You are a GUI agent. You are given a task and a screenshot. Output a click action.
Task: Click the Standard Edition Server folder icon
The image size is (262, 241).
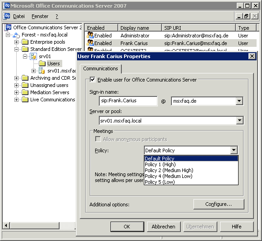pyautogui.click(x=25, y=49)
